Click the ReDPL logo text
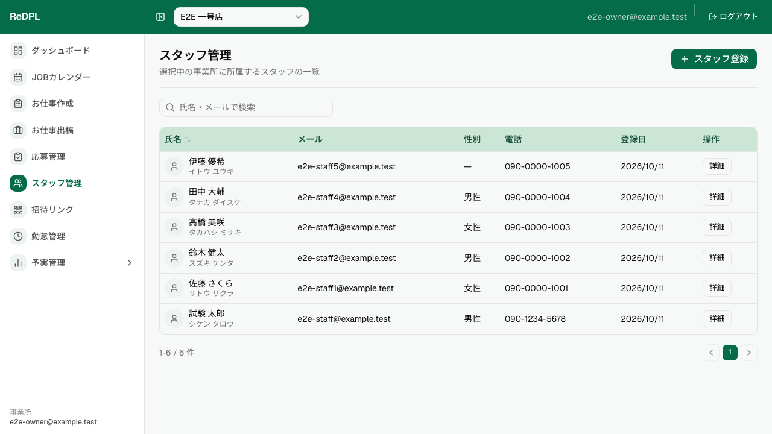This screenshot has width=772, height=434. (x=25, y=17)
